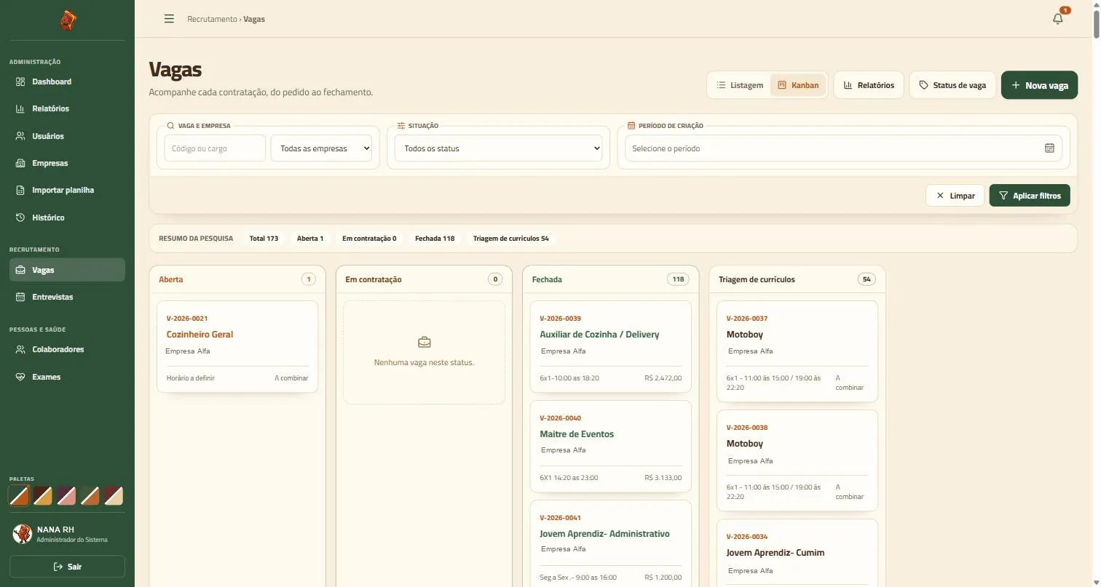Click the Importar planilha file icon
The width and height of the screenshot is (1101, 587).
coord(20,190)
